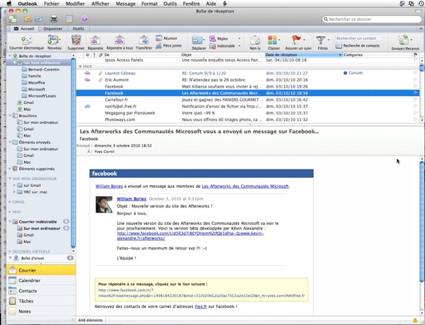
Task: Click the folder pane scrollbar
Action: click(73, 153)
